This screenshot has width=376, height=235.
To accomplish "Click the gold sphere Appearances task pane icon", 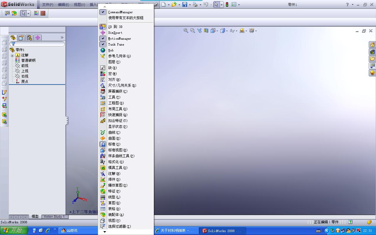I will coord(372,73).
